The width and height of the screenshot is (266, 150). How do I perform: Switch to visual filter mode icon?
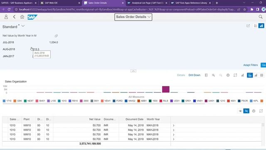(261, 26)
